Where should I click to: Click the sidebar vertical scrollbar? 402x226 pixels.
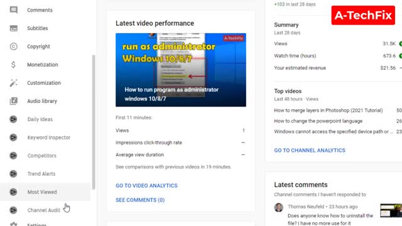click(94, 122)
